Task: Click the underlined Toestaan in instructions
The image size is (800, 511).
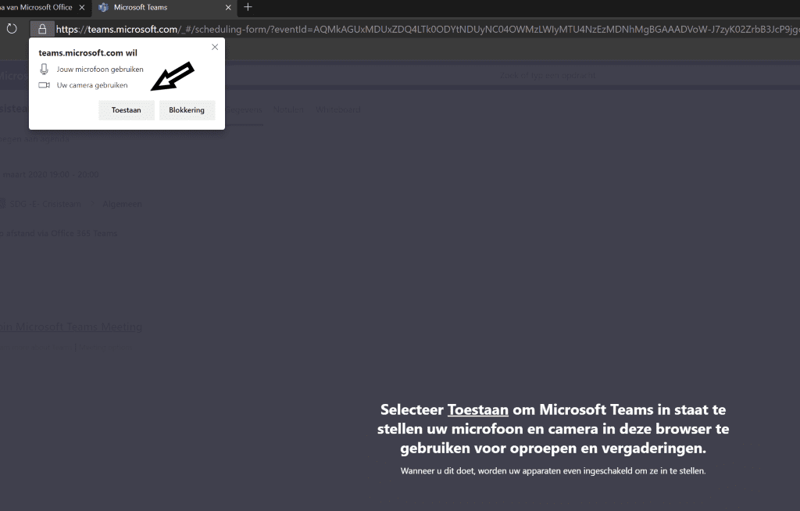Action: coord(477,409)
